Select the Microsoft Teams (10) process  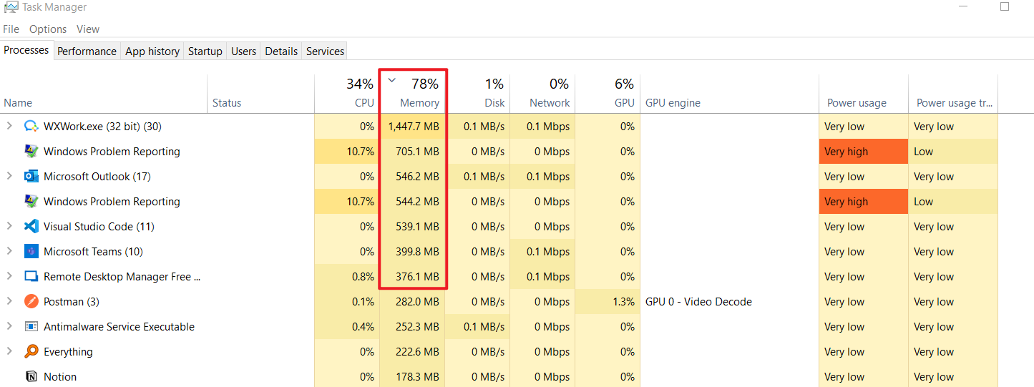pos(93,252)
